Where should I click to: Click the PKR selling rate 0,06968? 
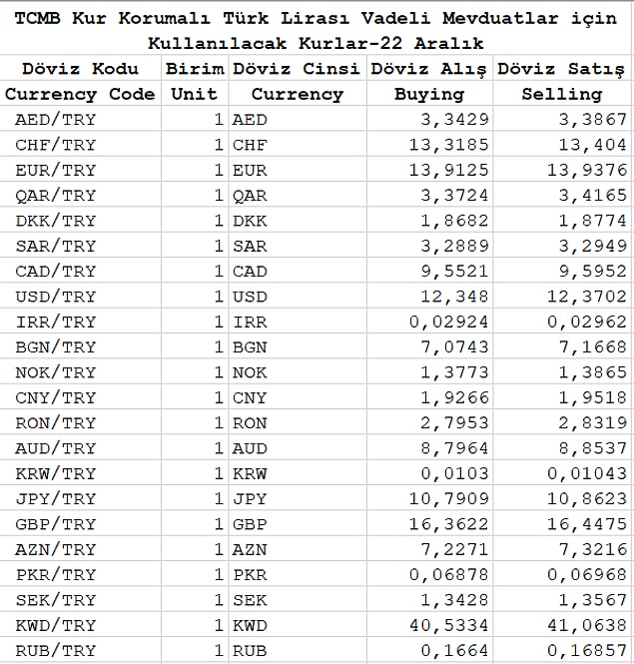point(562,574)
